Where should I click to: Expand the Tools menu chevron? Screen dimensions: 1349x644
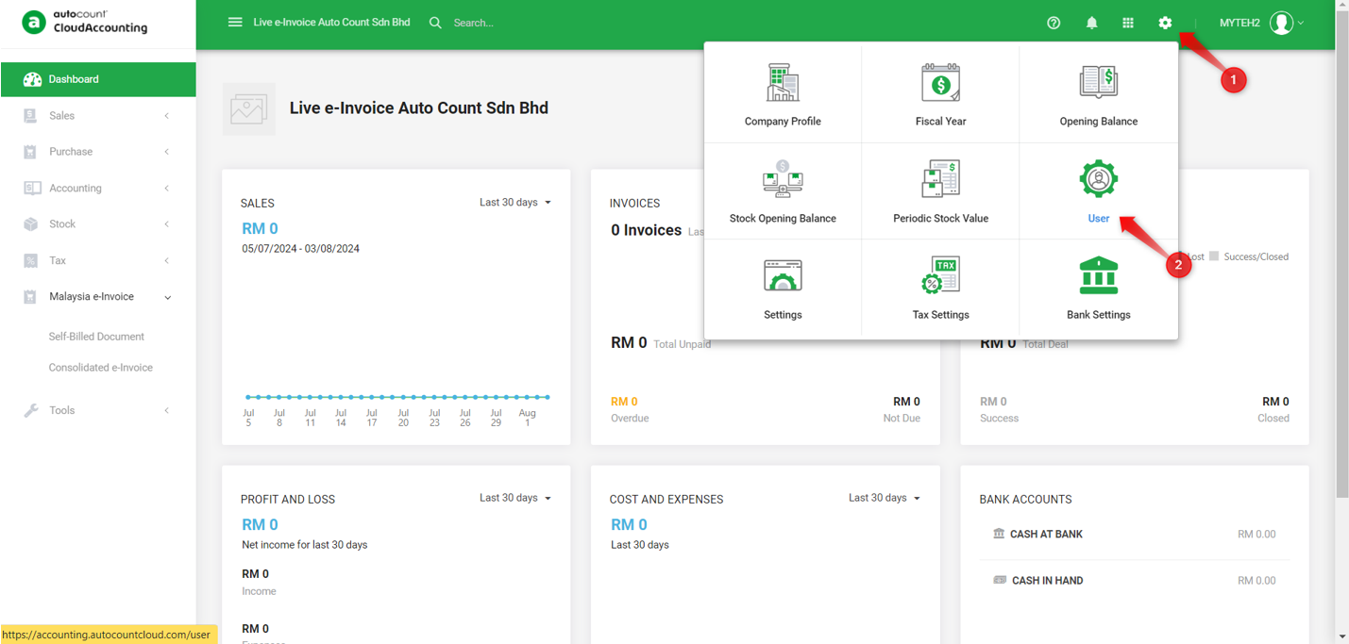coord(167,411)
